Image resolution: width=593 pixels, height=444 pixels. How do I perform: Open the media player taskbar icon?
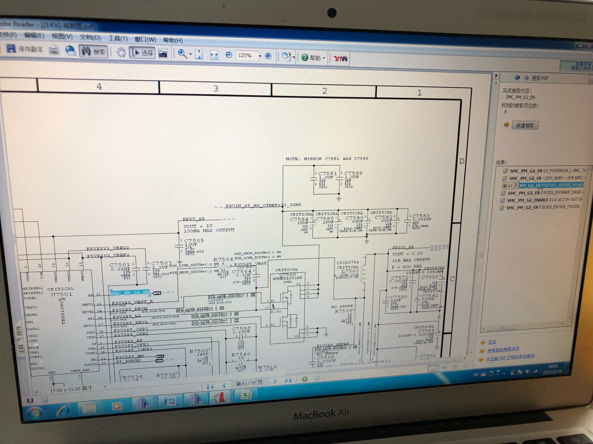116,406
